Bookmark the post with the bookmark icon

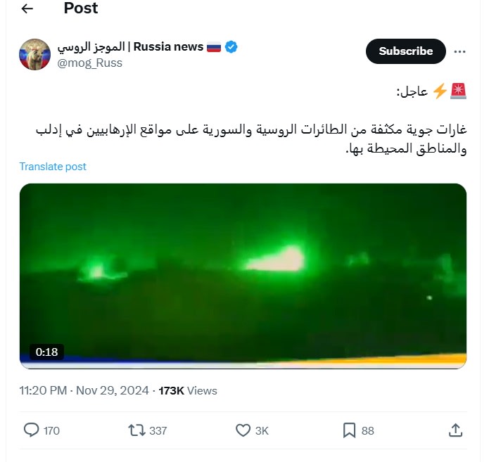pyautogui.click(x=349, y=430)
